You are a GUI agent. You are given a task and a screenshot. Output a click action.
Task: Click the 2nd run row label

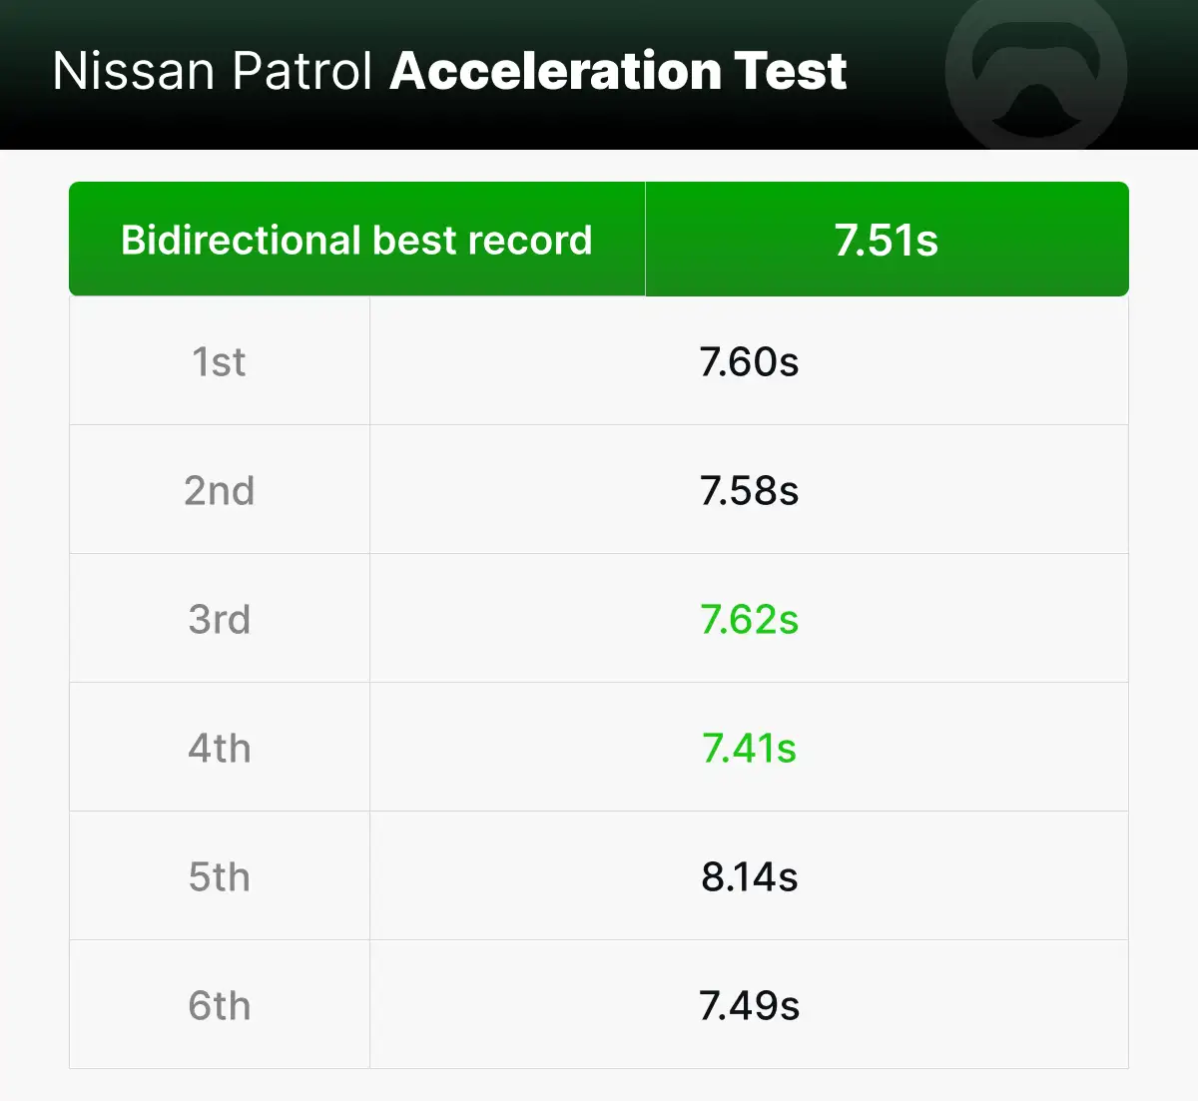[x=219, y=491]
